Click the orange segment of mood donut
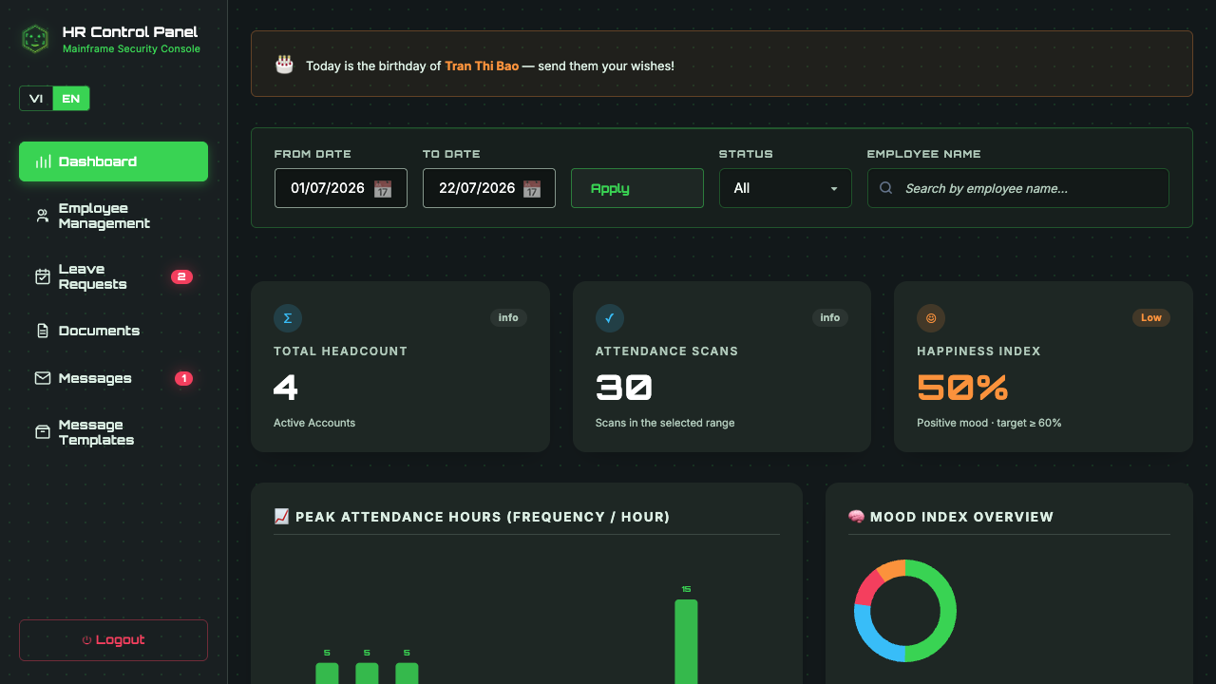This screenshot has height=684, width=1216. [891, 568]
